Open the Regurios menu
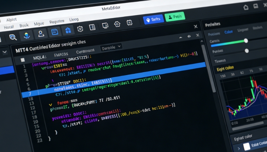Screen dimensions: 267x152 57,22
